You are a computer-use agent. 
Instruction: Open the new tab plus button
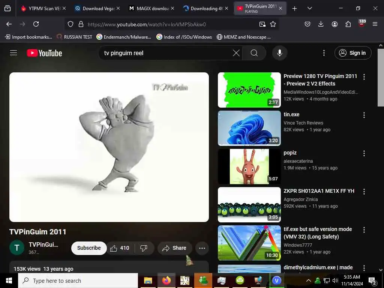point(295,9)
